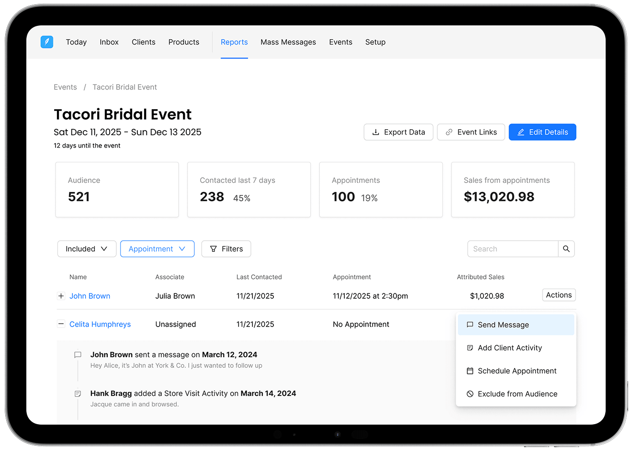Click the Tacori Bridal Event breadcrumb
Image resolution: width=632 pixels, height=450 pixels.
124,87
